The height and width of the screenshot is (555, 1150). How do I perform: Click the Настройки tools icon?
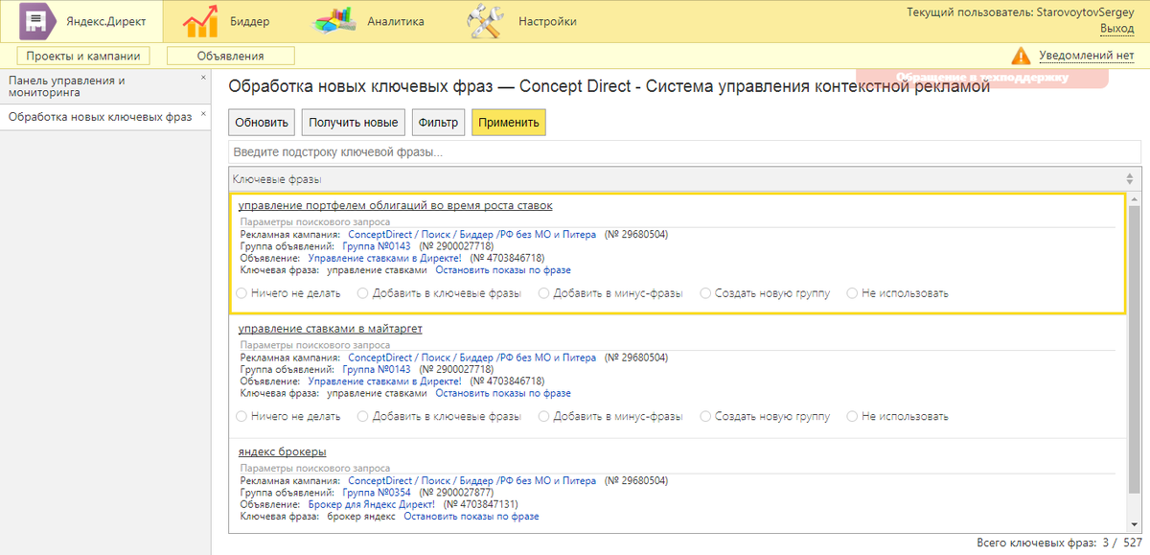(485, 21)
